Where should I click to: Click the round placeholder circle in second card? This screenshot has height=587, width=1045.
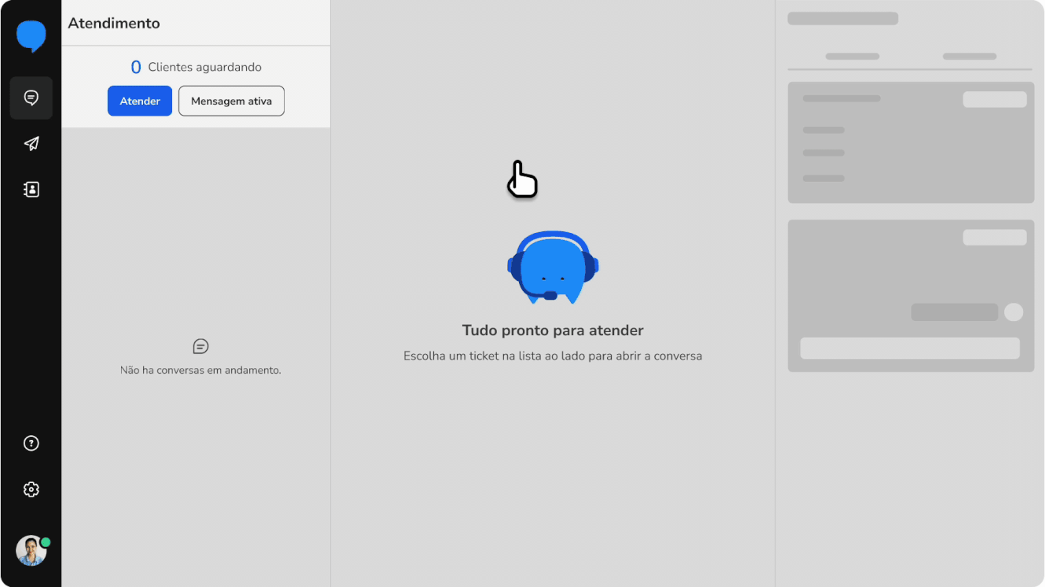(1014, 312)
